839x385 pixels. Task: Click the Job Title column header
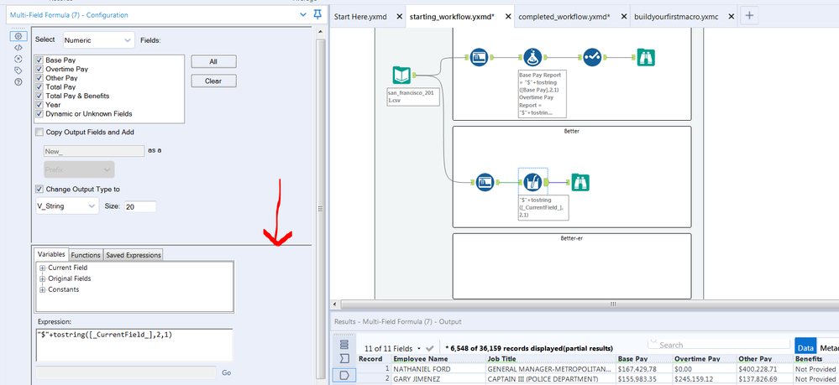[x=550, y=359]
